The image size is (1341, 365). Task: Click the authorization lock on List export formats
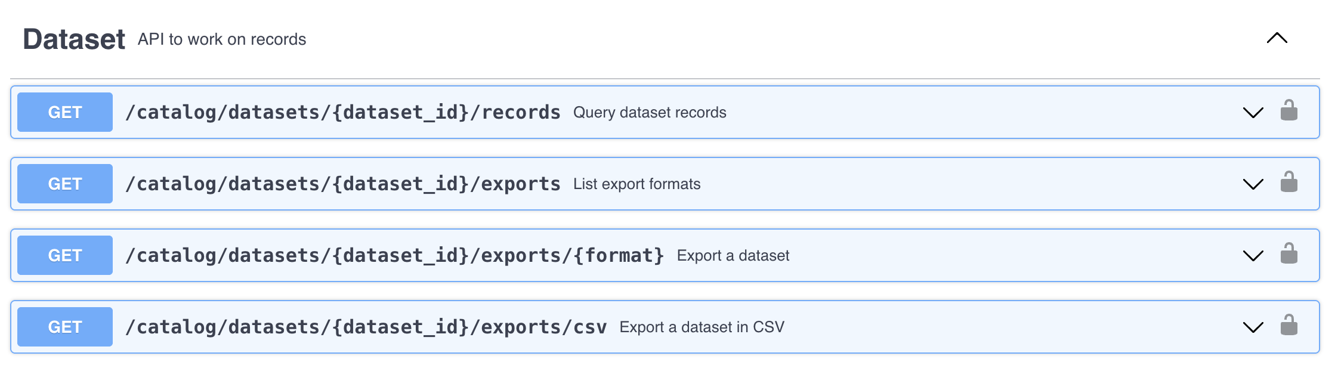click(1289, 182)
